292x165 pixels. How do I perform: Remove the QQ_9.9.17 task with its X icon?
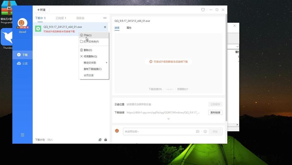pos(105,27)
